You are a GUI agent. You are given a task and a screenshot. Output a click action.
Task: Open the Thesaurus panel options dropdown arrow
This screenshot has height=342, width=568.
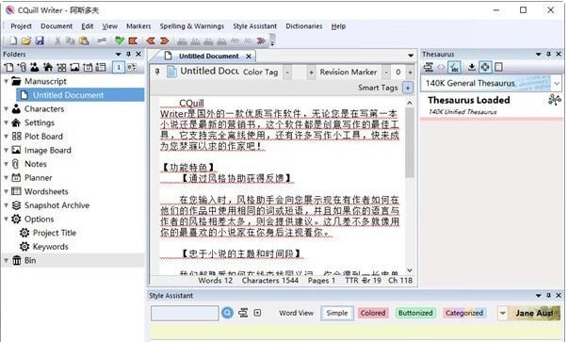[x=538, y=54]
